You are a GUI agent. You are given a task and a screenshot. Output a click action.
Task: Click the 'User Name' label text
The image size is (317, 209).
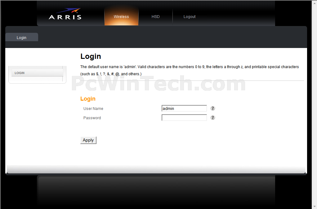[93, 109]
